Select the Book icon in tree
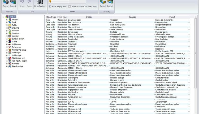Screen dimensions: 199x114 click(10, 22)
